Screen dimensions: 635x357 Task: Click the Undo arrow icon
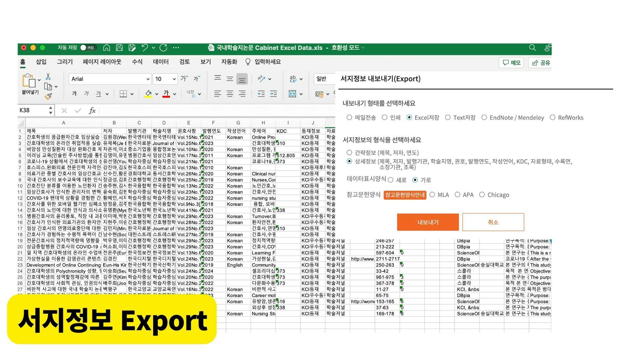click(145, 48)
